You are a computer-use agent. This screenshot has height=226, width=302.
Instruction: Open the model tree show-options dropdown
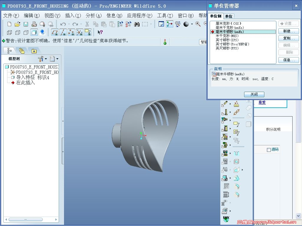pos(58,59)
